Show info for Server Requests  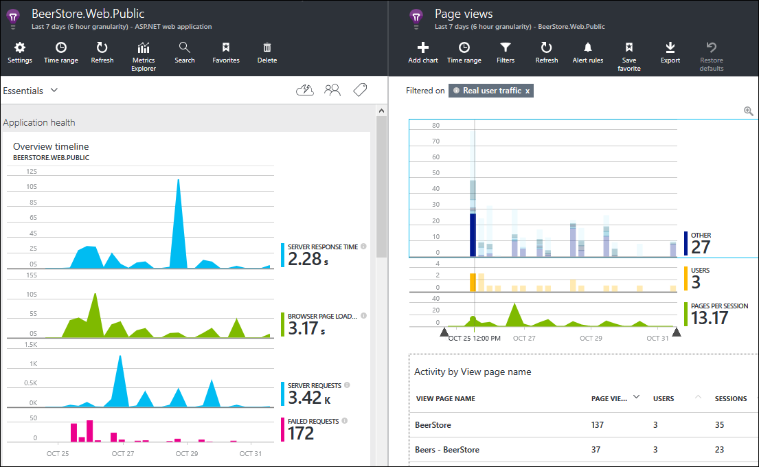pos(347,385)
